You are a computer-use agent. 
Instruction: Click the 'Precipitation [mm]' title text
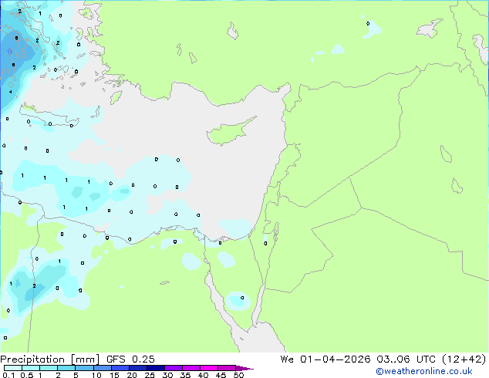pyautogui.click(x=50, y=359)
